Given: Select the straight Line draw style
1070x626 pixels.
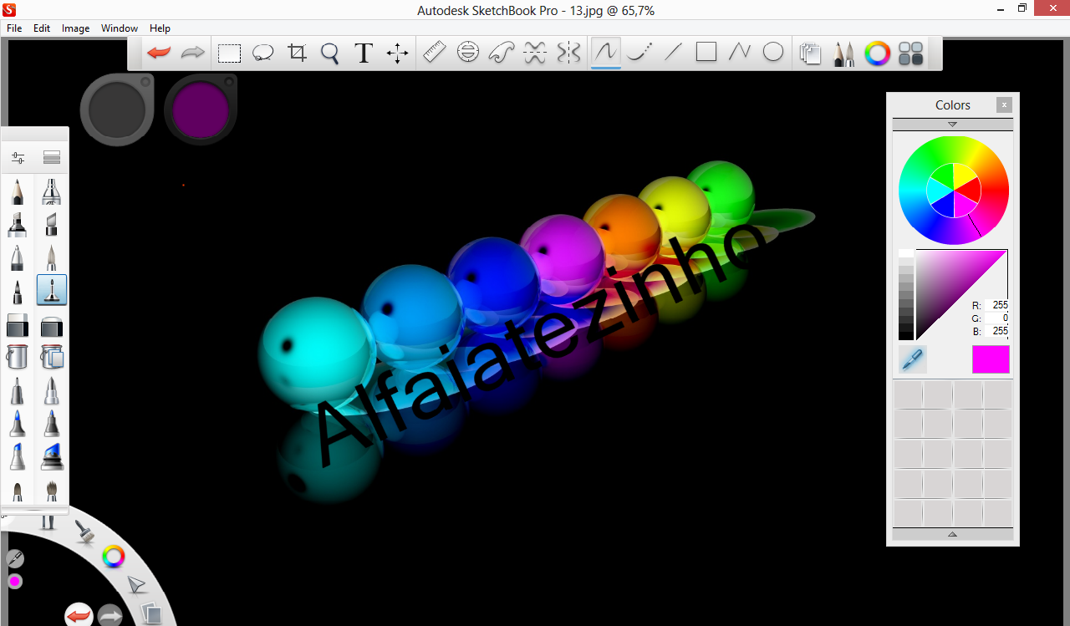Looking at the screenshot, I should [673, 53].
